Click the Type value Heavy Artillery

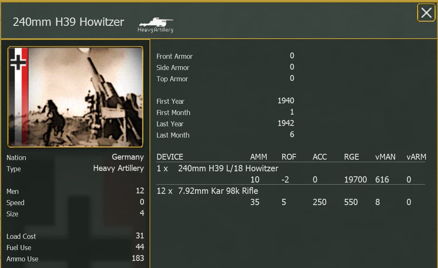pos(118,168)
